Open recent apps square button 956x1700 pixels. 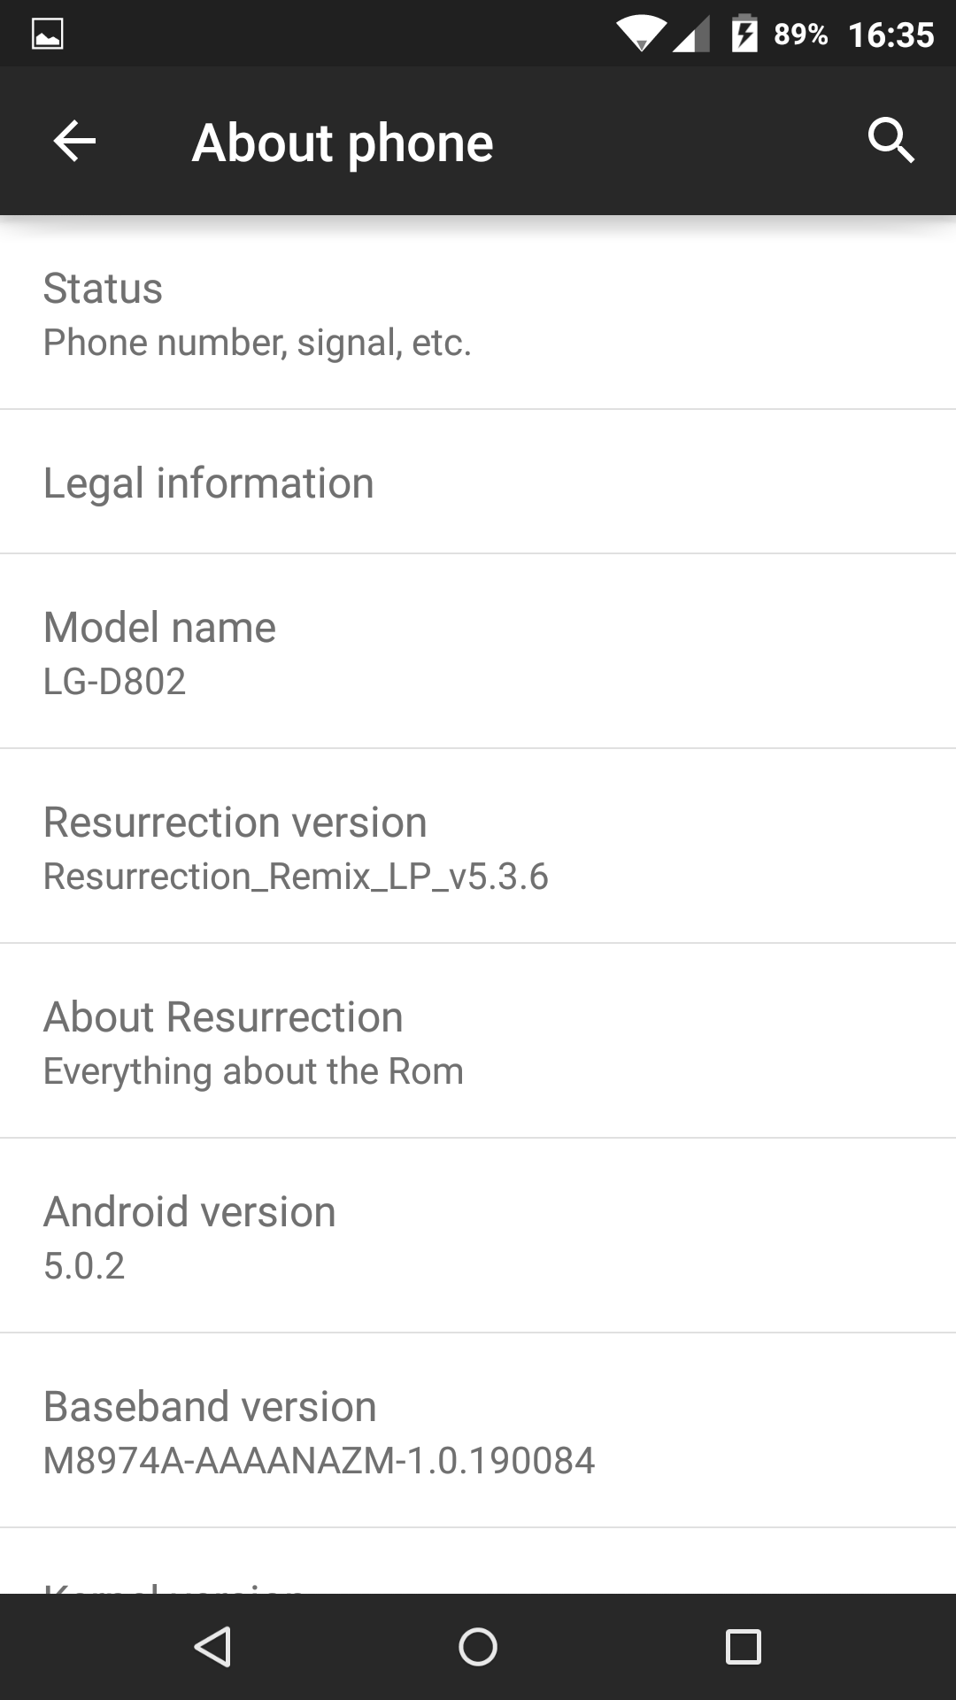pos(744,1647)
